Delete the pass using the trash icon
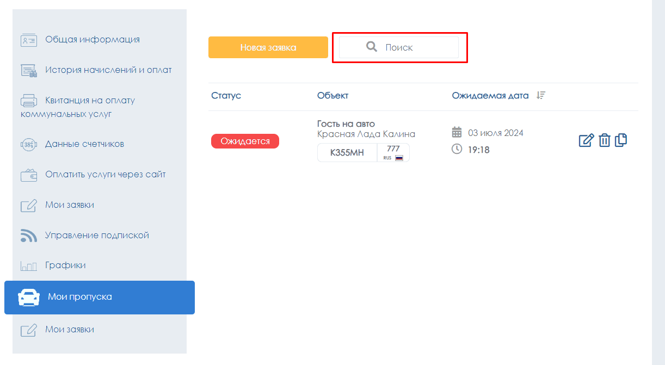665x365 pixels. pos(604,140)
